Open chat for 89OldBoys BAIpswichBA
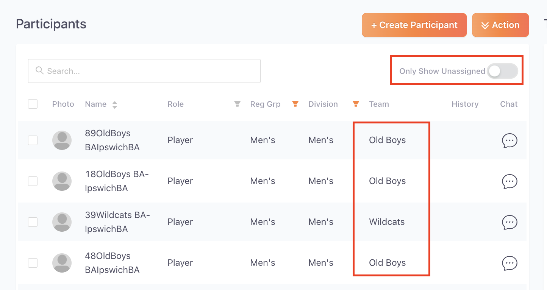Screen dimensions: 547x290 point(509,140)
